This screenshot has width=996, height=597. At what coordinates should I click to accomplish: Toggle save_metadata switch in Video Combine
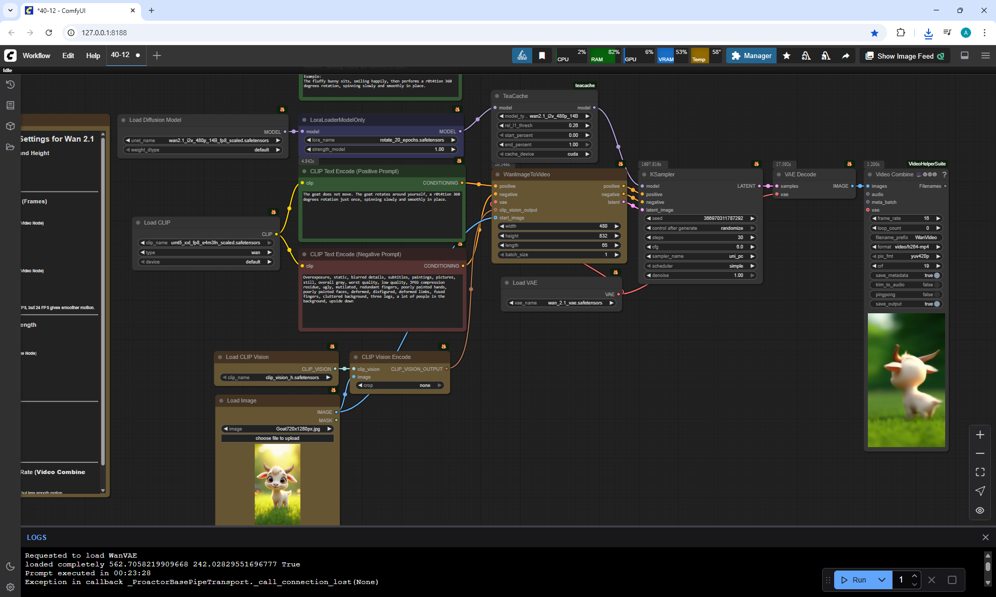936,275
